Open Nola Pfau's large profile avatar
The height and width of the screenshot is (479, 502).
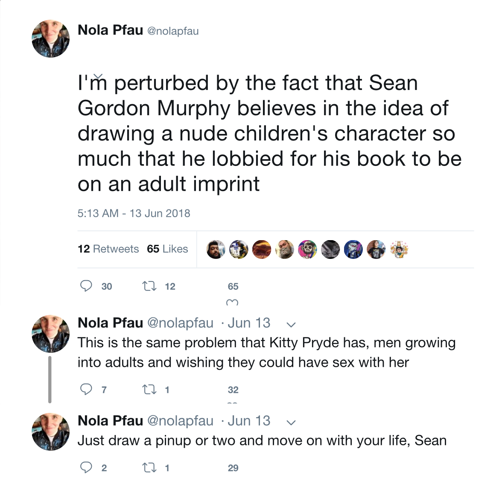point(50,39)
